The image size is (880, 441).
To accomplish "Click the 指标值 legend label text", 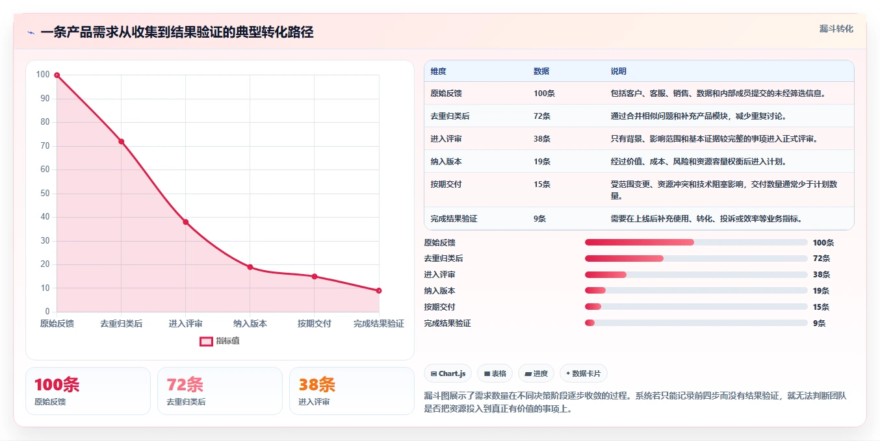I will pyautogui.click(x=227, y=341).
